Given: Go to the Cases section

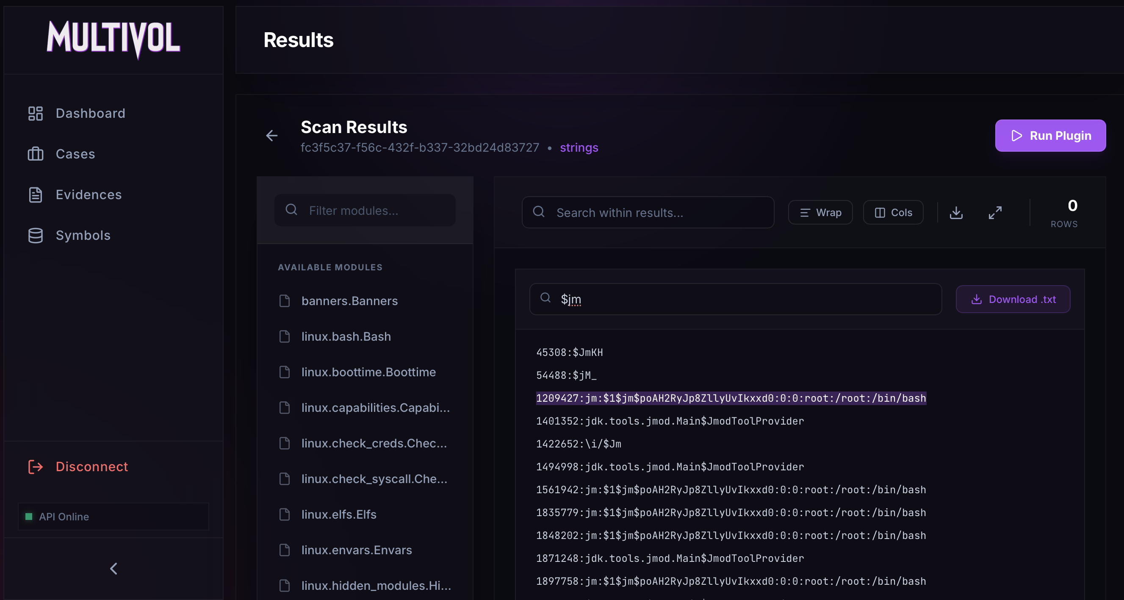Looking at the screenshot, I should [x=75, y=154].
